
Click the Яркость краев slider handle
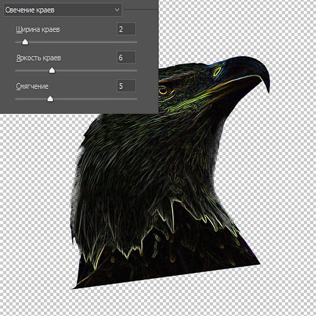[52, 70]
